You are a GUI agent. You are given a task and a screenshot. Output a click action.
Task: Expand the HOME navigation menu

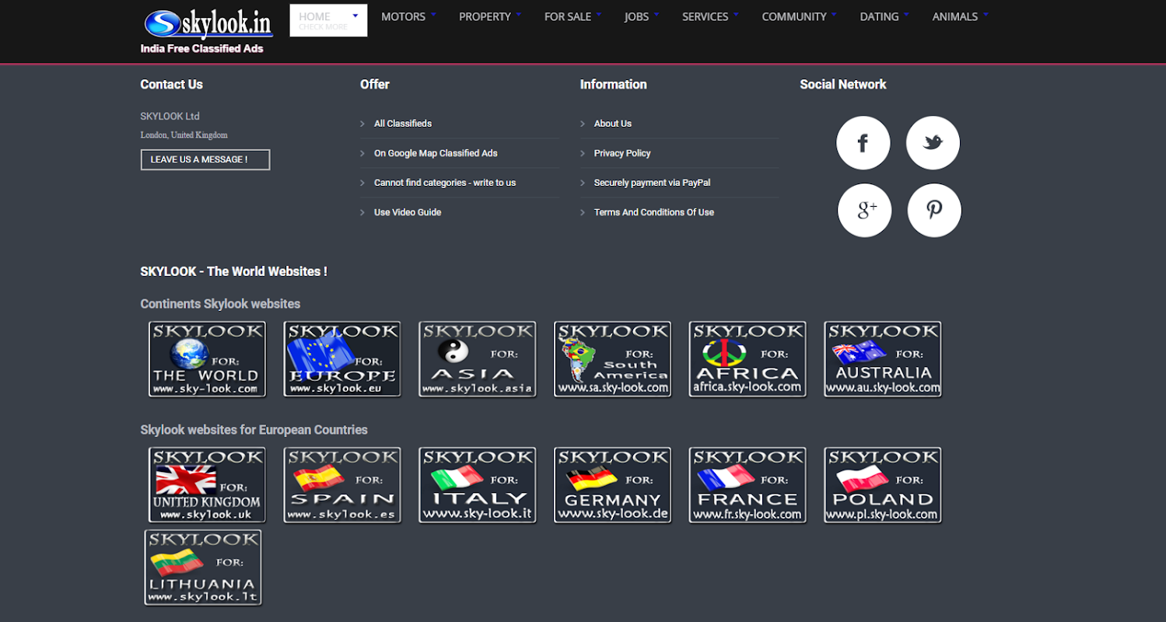pyautogui.click(x=328, y=20)
